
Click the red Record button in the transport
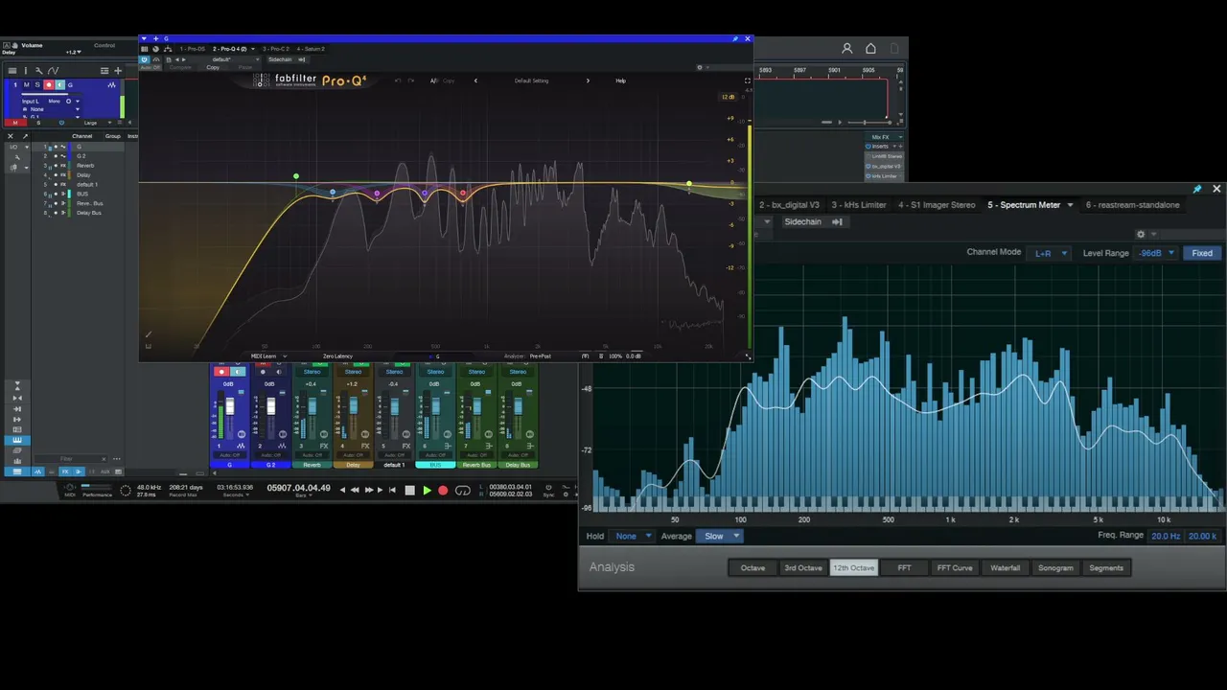(x=443, y=490)
